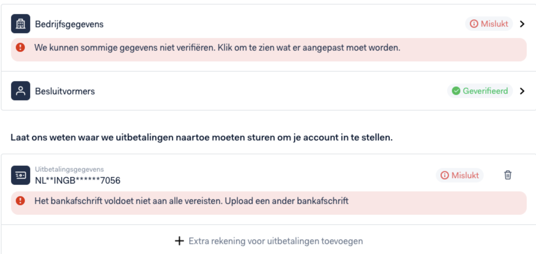This screenshot has width=536, height=254.
Task: Click the Geverifieerd status badge
Action: coord(480,91)
